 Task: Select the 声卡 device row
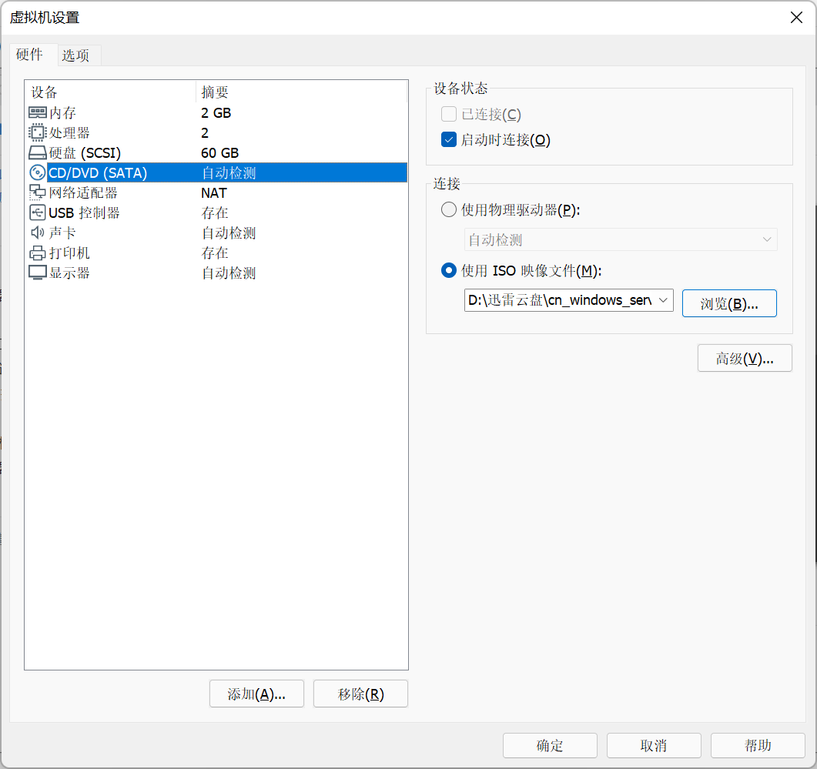216,232
